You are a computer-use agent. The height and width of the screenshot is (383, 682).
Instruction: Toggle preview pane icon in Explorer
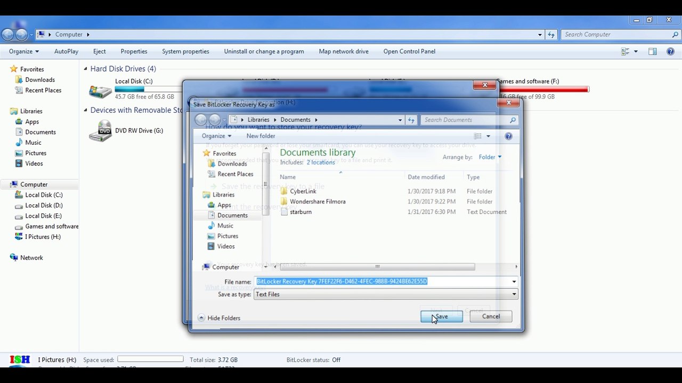point(653,52)
